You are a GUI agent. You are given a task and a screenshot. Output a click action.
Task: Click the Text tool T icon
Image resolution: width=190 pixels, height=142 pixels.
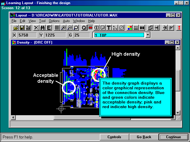coord(109,28)
